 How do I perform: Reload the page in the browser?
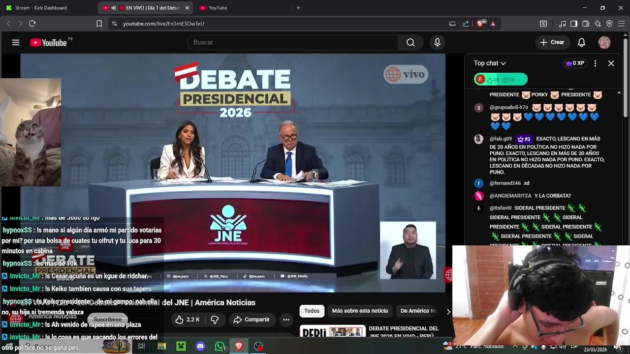coord(32,24)
